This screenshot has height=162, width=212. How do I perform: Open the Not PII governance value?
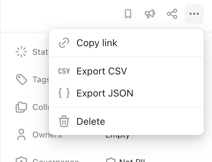tap(126, 160)
